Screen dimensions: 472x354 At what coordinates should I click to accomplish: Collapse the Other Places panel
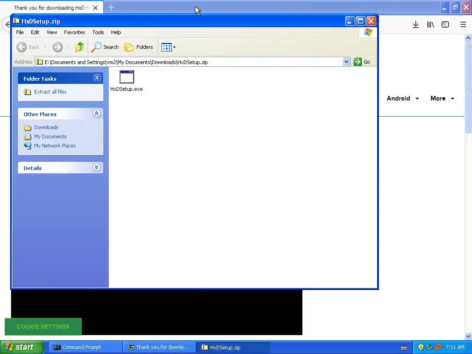point(97,113)
